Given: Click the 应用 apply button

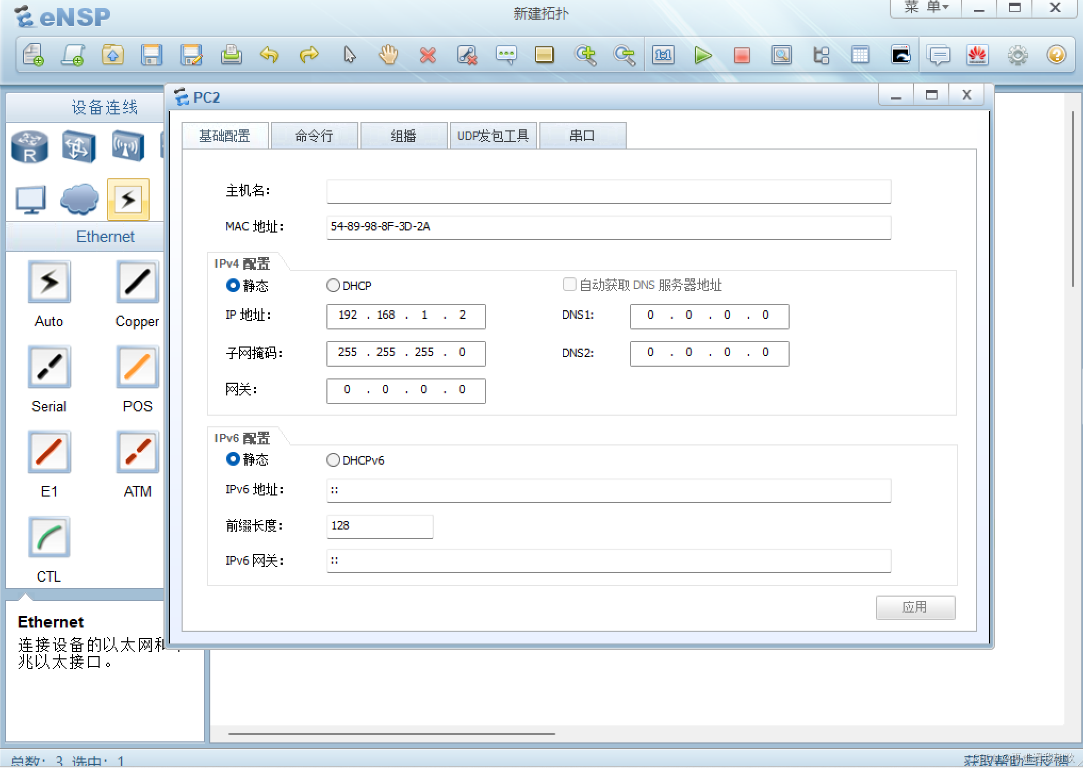Looking at the screenshot, I should [x=915, y=607].
